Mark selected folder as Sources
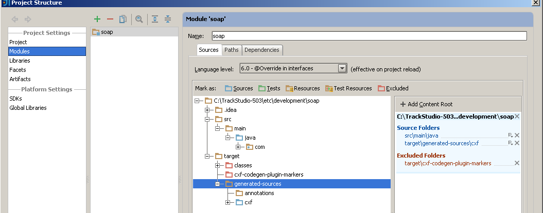Screen dimensions: 543x213 239,88
